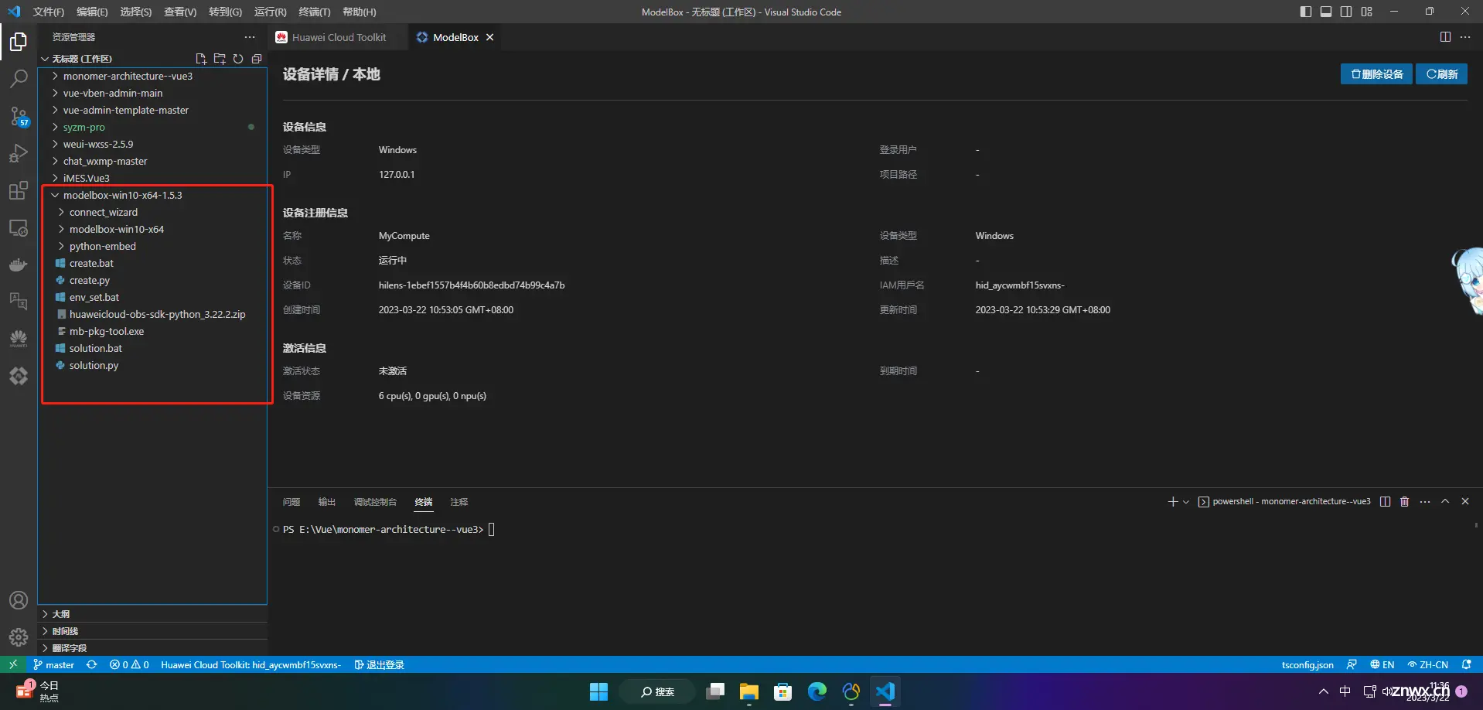Click the ZH-CN language status item
The image size is (1483, 710).
1427,664
